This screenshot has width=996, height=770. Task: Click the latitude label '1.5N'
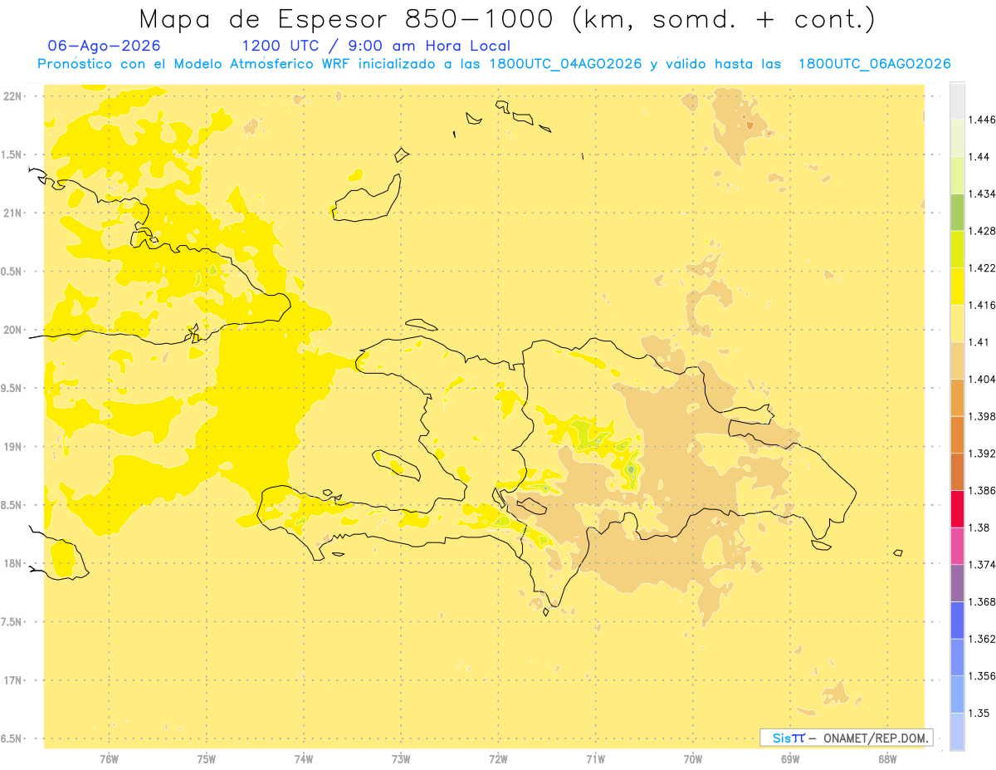tap(12, 154)
